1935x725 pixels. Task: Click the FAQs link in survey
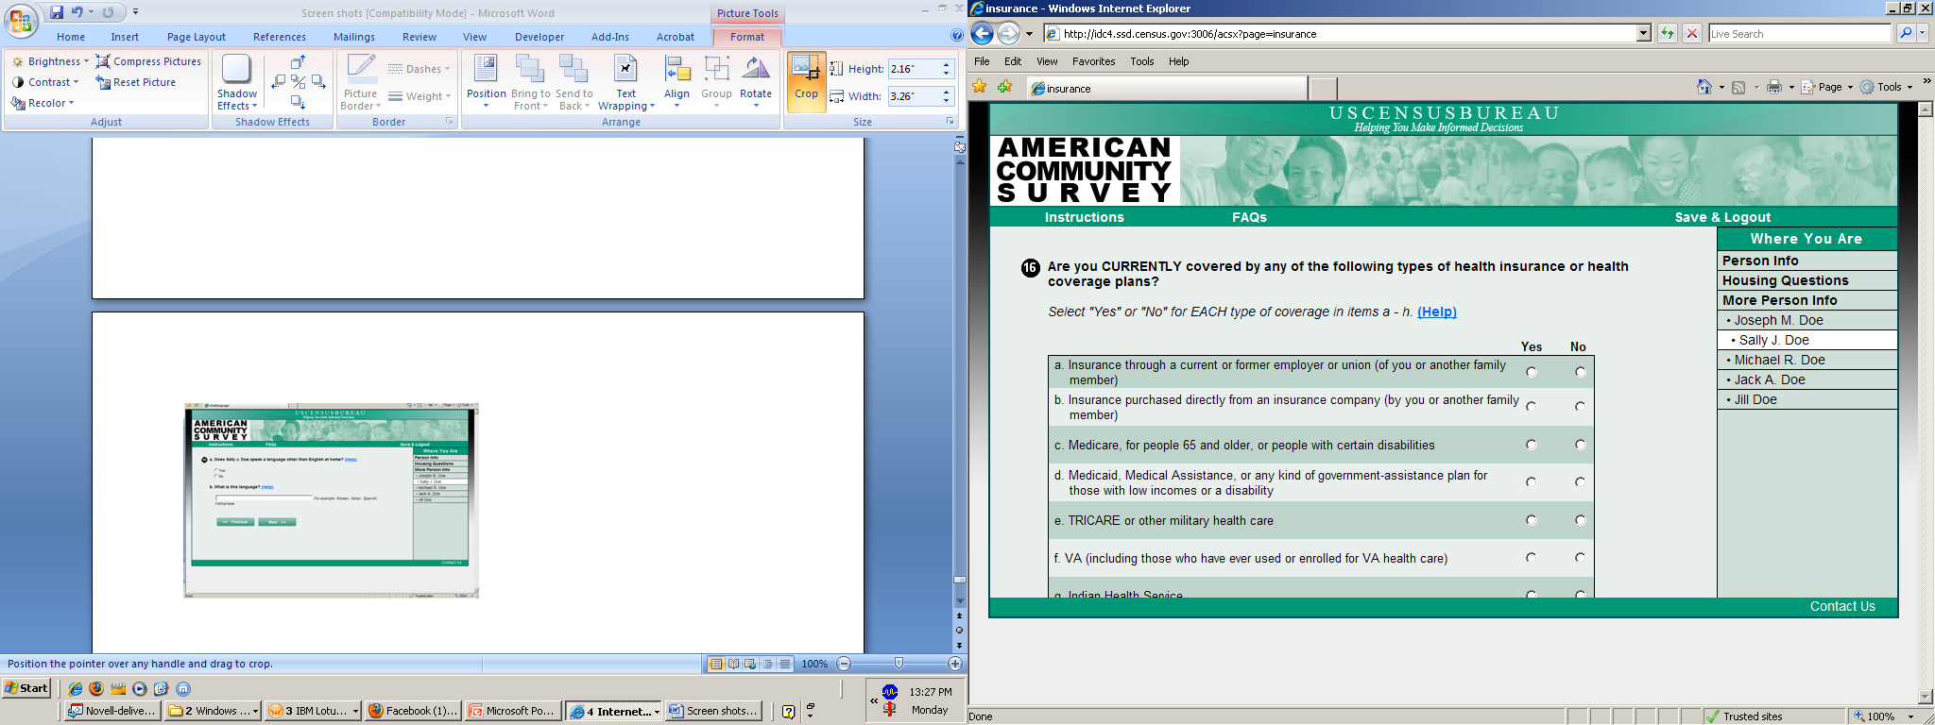pos(1249,217)
